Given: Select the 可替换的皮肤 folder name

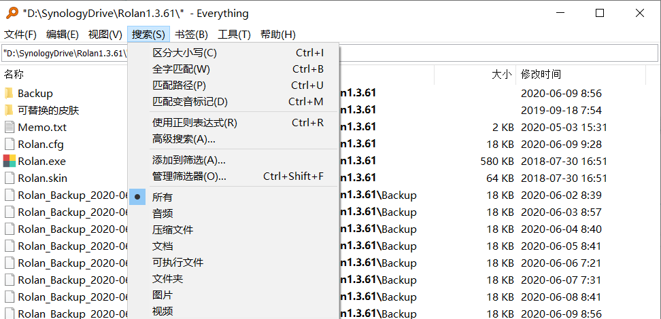Looking at the screenshot, I should pyautogui.click(x=48, y=110).
